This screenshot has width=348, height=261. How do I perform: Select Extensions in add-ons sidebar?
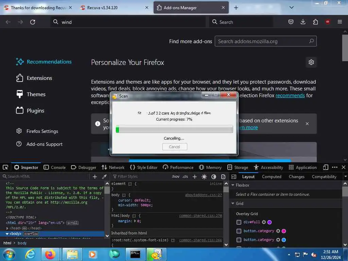[x=34, y=78]
